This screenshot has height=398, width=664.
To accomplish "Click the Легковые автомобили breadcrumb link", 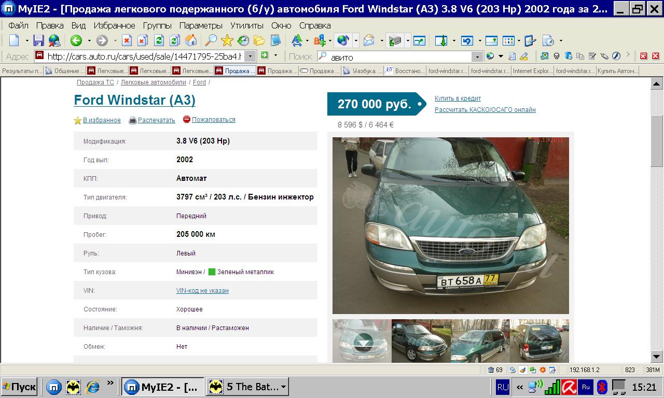I will [x=154, y=82].
